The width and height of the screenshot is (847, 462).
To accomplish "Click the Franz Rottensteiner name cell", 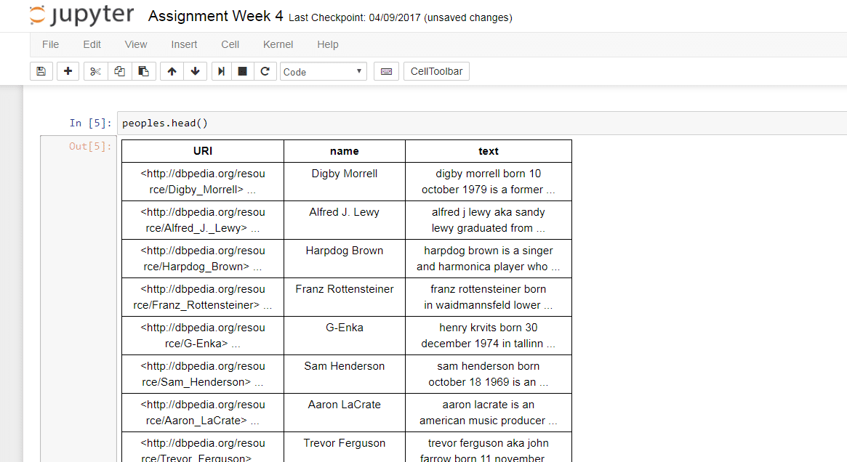I will click(x=345, y=297).
